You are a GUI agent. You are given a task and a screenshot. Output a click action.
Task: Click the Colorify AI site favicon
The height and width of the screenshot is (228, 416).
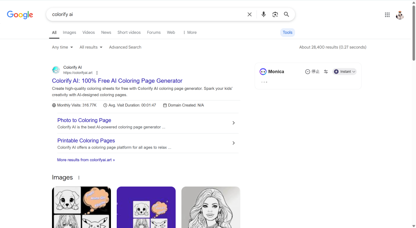56,70
